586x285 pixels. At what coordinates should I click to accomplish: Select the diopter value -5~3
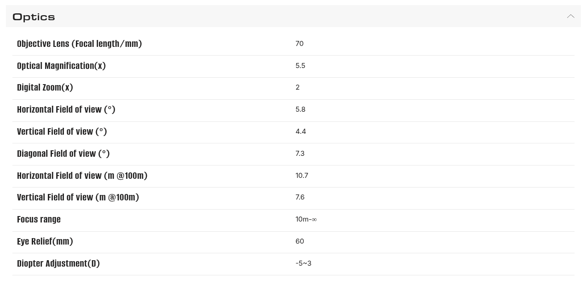(303, 263)
